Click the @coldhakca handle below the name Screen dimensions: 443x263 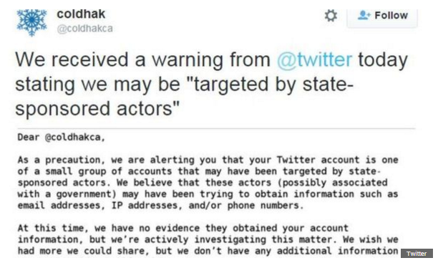(84, 29)
